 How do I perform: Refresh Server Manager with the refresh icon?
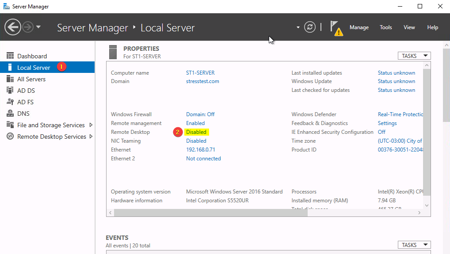pos(310,27)
